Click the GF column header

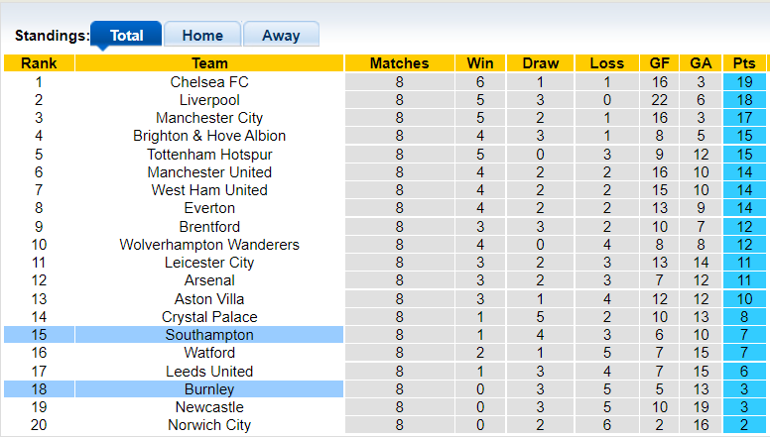click(x=660, y=63)
